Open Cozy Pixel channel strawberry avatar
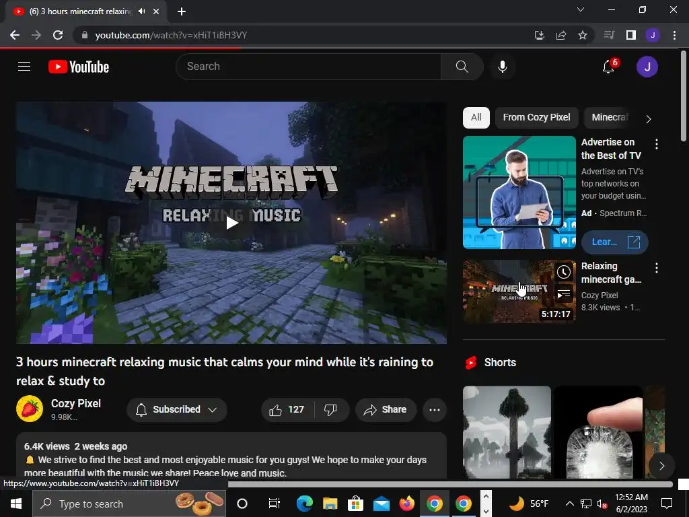 click(x=30, y=409)
